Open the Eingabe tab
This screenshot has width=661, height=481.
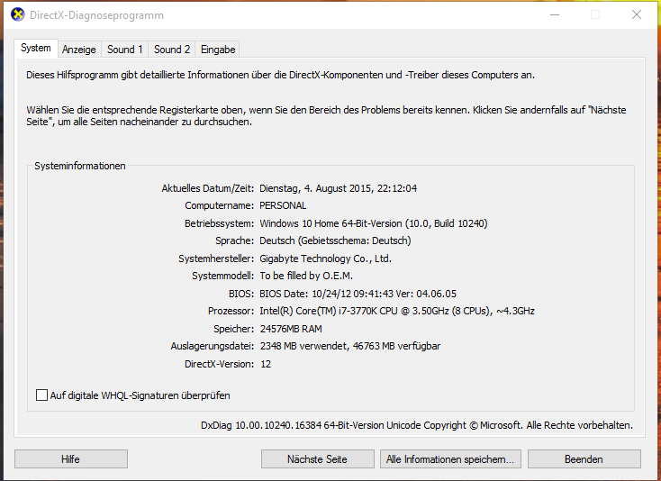pyautogui.click(x=218, y=50)
